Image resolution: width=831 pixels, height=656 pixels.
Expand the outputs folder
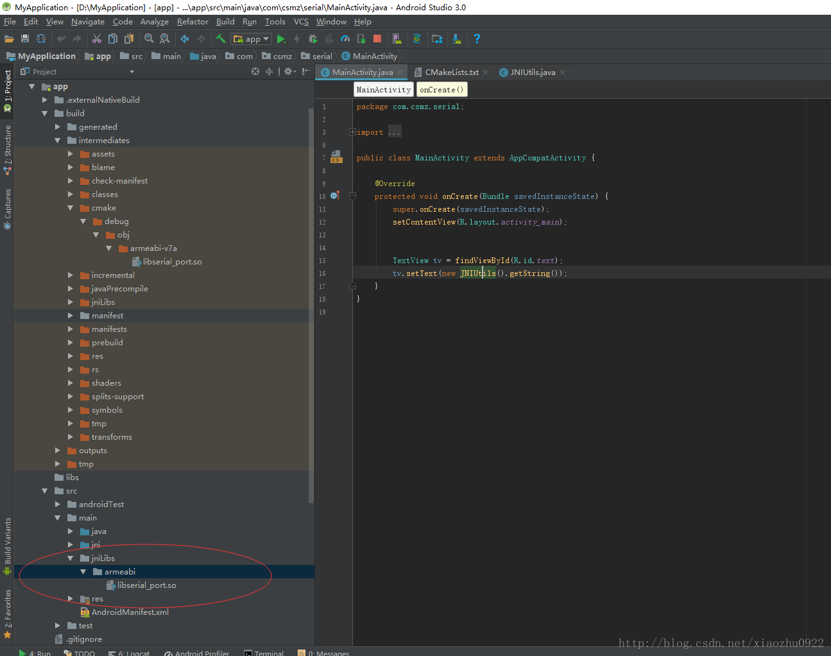[58, 451]
